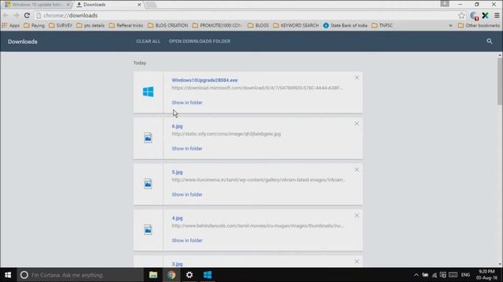Click the Windows 10 Upgrade taskbar icon
Screen dimensions: 503x282
pos(207,275)
